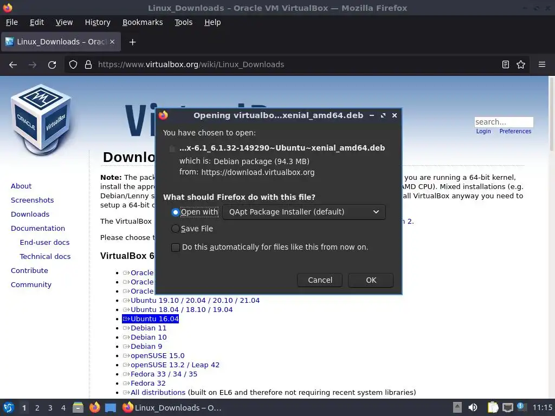Click the highlighted Ubuntu 16.04 link
Screen dimensions: 555x416
click(x=151, y=318)
